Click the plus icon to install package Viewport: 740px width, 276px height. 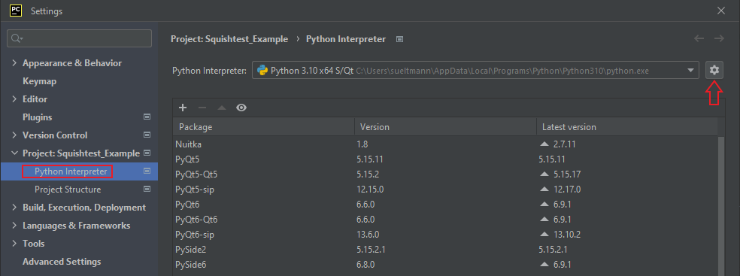coord(183,108)
